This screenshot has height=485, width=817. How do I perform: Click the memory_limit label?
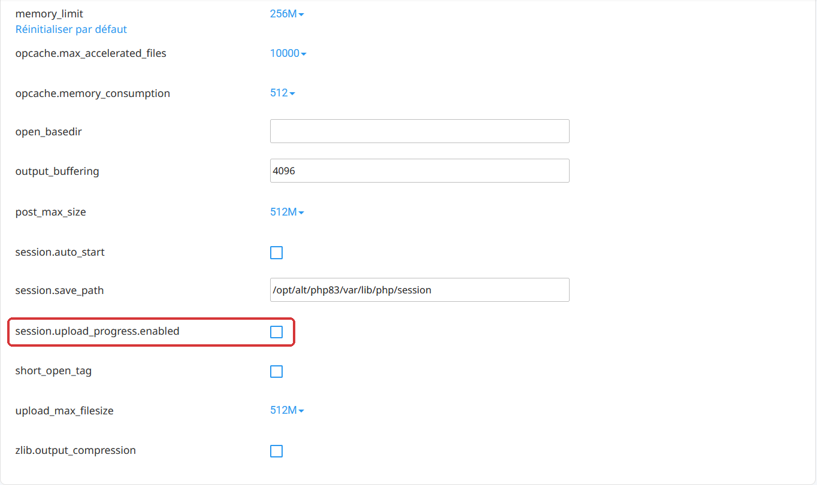coord(49,14)
